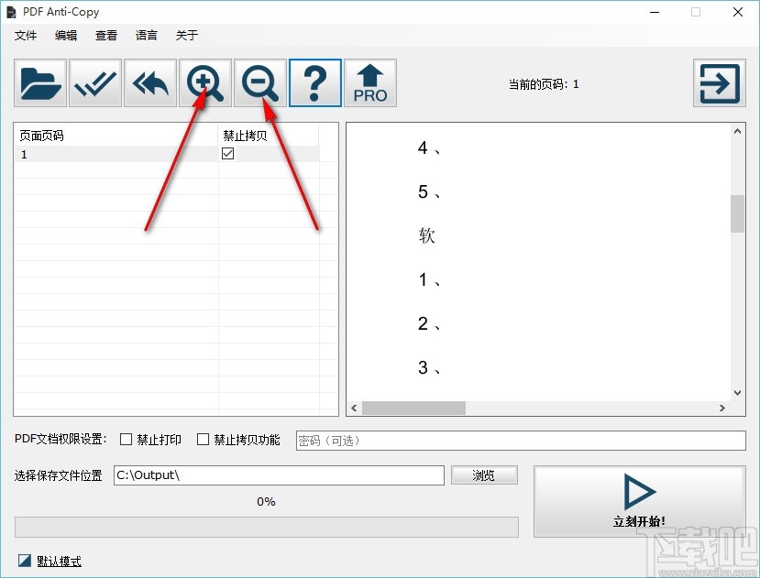Upgrade to PRO version
Viewport: 760px width, 578px height.
(x=370, y=82)
